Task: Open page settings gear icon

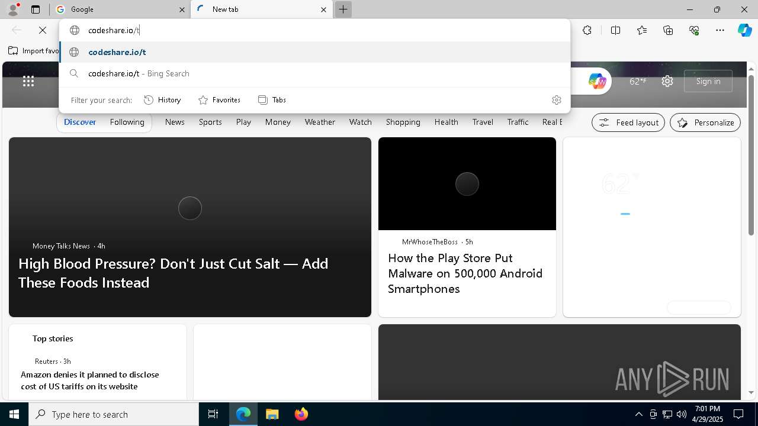Action: [667, 81]
